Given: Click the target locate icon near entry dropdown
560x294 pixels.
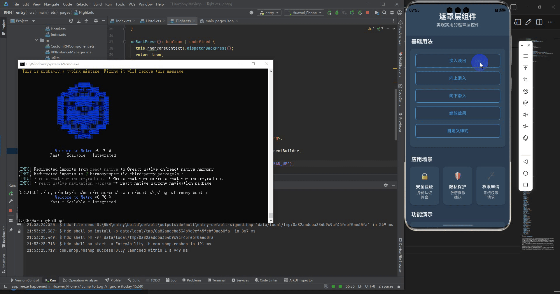Looking at the screenshot, I should tap(251, 13).
